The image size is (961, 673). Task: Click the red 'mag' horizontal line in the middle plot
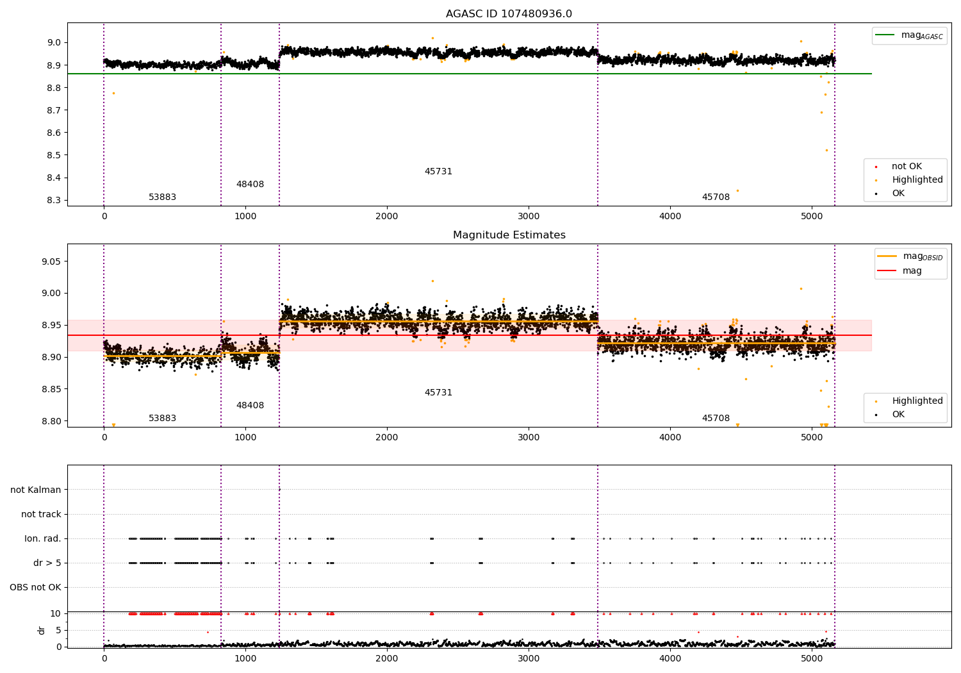point(470,335)
